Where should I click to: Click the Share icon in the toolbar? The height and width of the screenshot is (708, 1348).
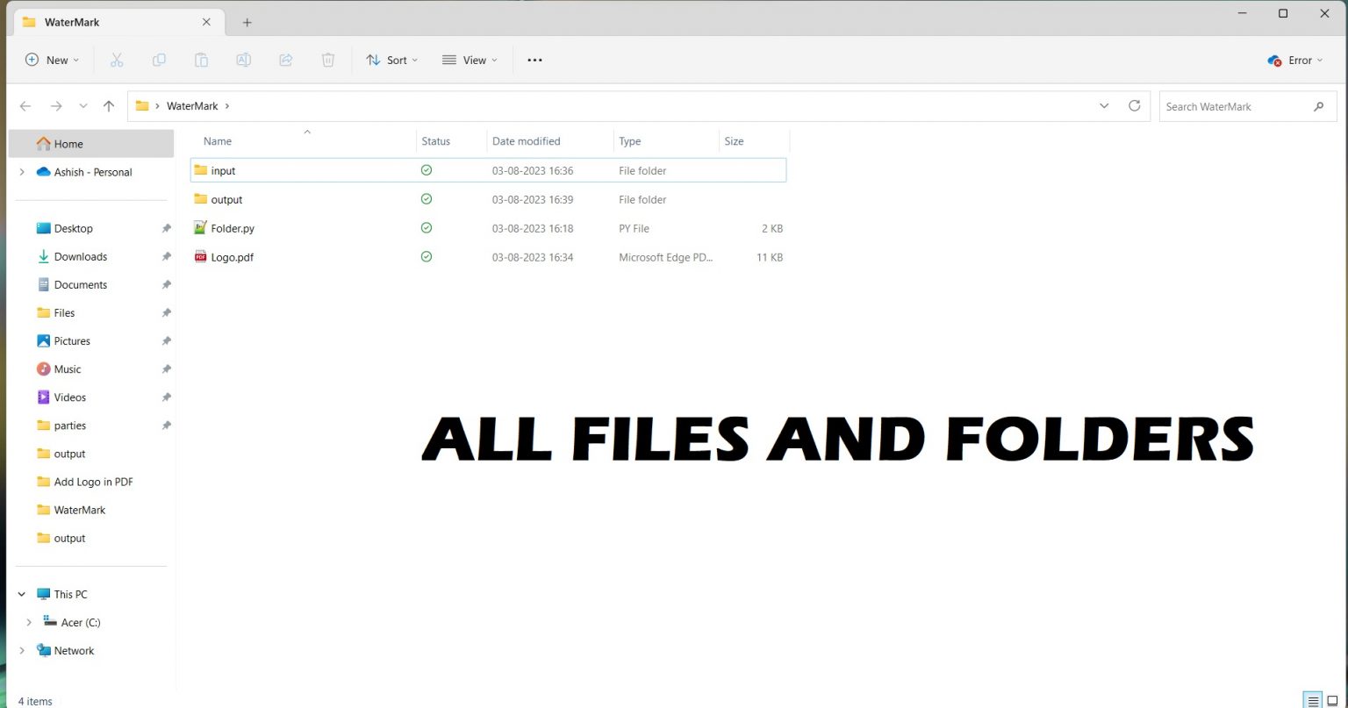point(285,60)
